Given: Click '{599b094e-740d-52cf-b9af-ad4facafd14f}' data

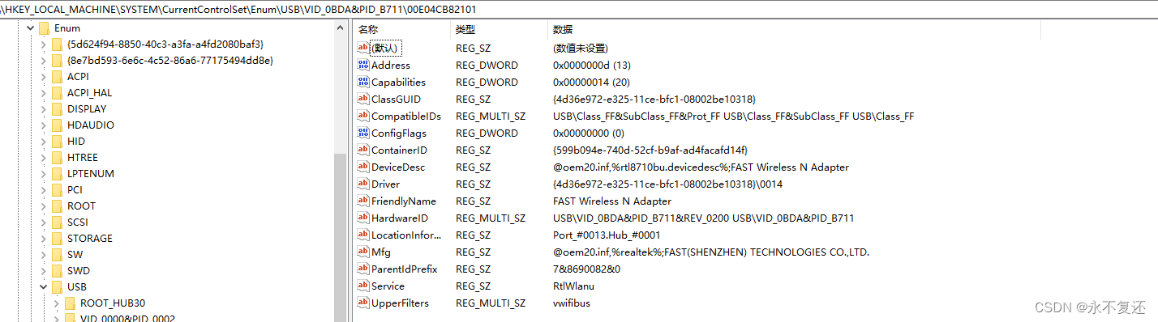Looking at the screenshot, I should 650,150.
